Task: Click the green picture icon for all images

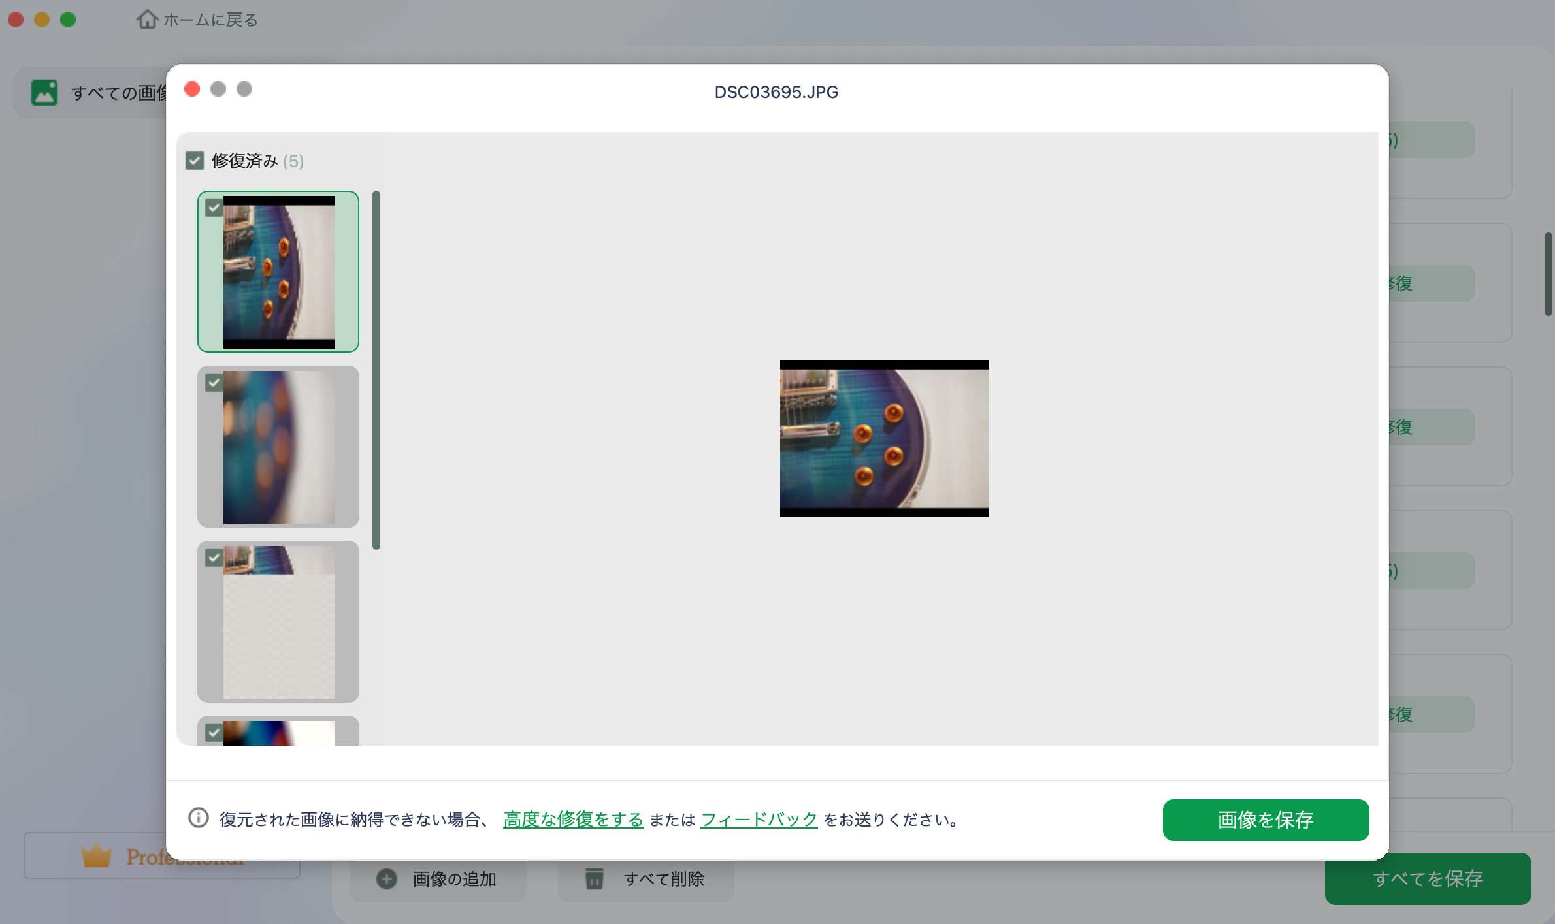Action: point(44,93)
